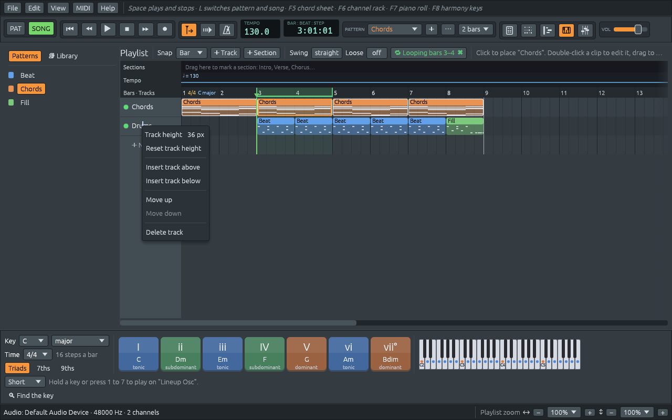Image resolution: width=672 pixels, height=420 pixels.
Task: Click 'Find the key'
Action: click(x=31, y=396)
